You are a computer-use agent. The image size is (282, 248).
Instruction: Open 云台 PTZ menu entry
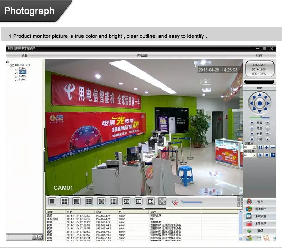260,202
